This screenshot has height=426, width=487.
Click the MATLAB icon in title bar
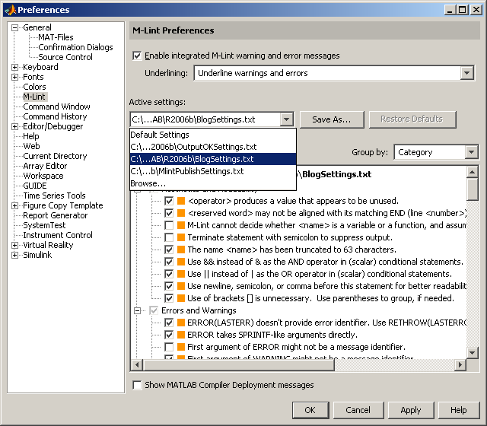pyautogui.click(x=9, y=10)
